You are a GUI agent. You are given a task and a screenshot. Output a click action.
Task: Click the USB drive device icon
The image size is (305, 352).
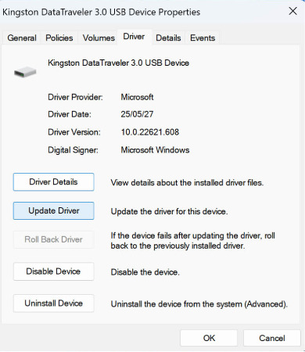pyautogui.click(x=25, y=72)
